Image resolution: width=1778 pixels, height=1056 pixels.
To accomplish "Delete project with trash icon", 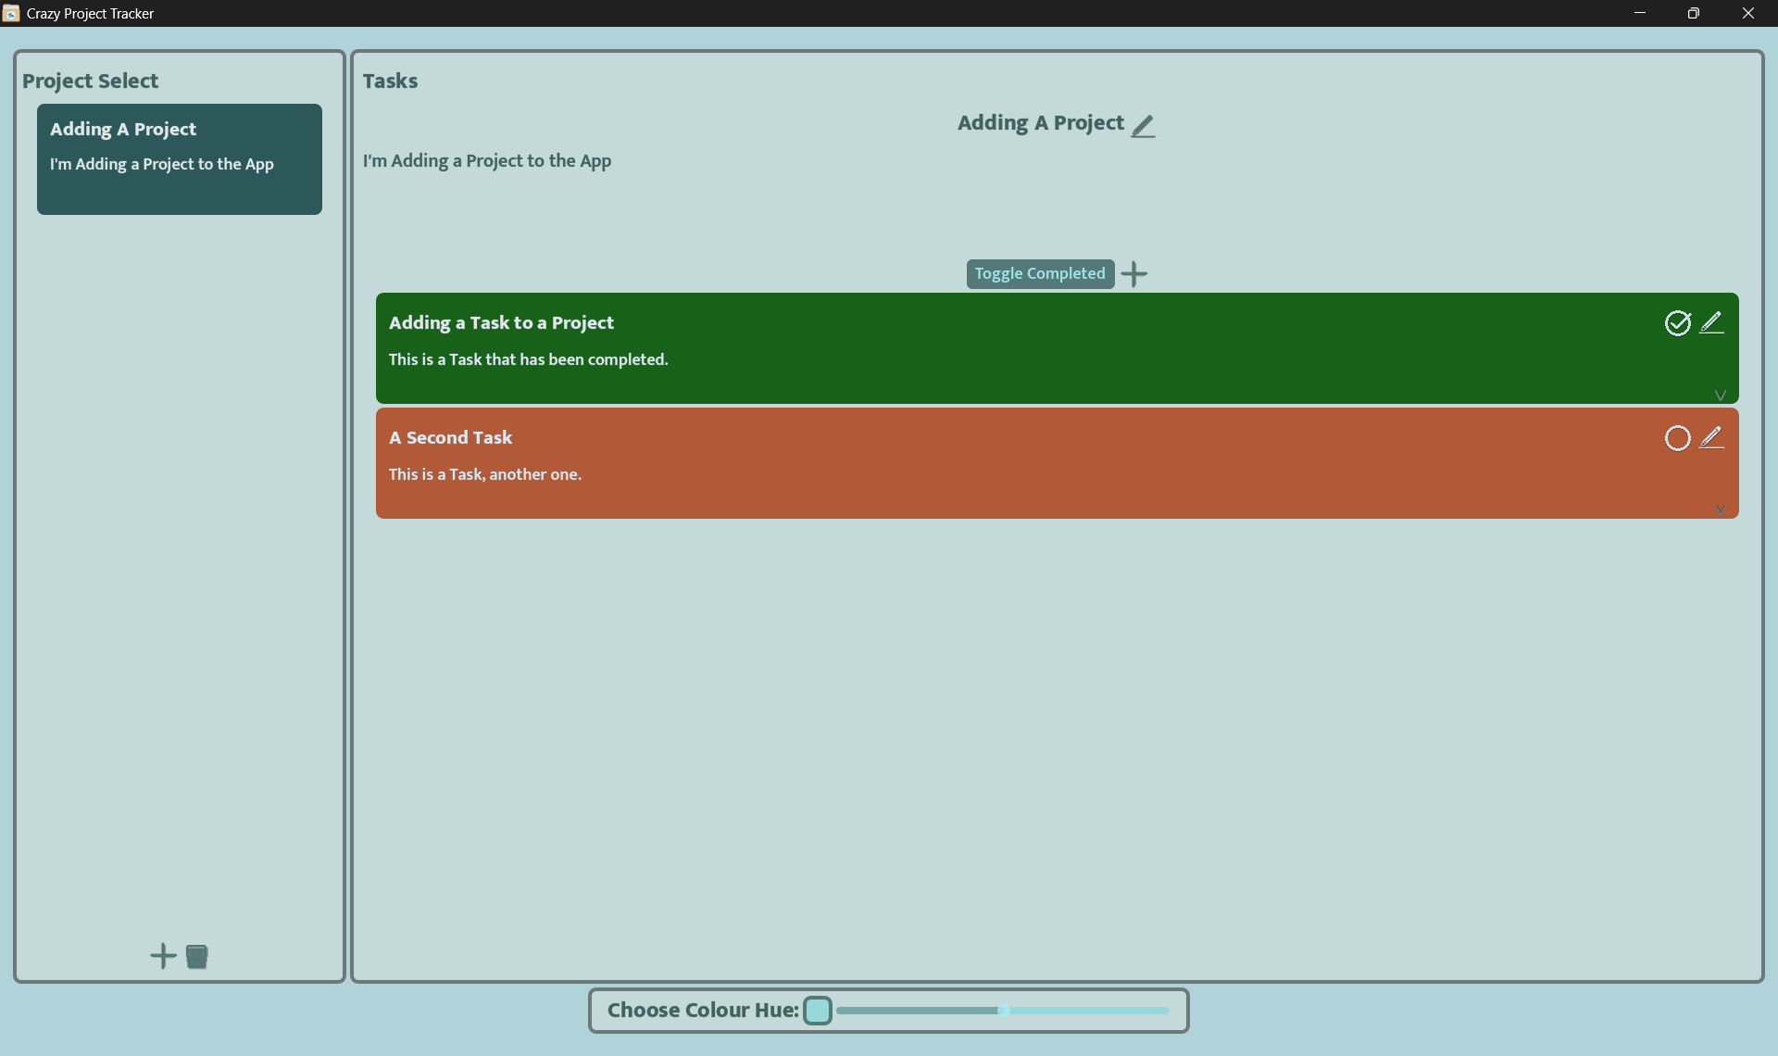I will pos(196,956).
